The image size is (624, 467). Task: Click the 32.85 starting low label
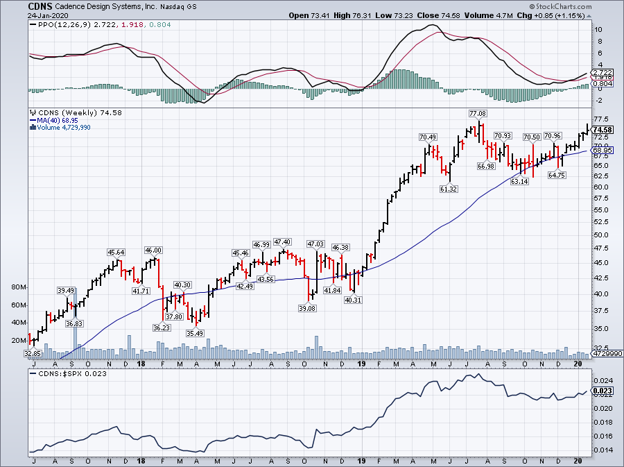point(32,353)
